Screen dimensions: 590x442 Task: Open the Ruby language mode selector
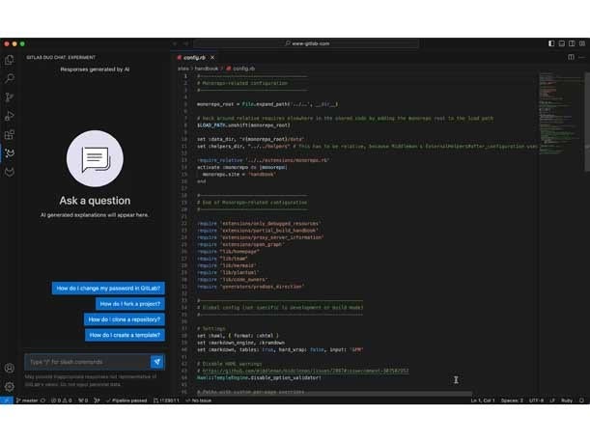[x=566, y=400]
